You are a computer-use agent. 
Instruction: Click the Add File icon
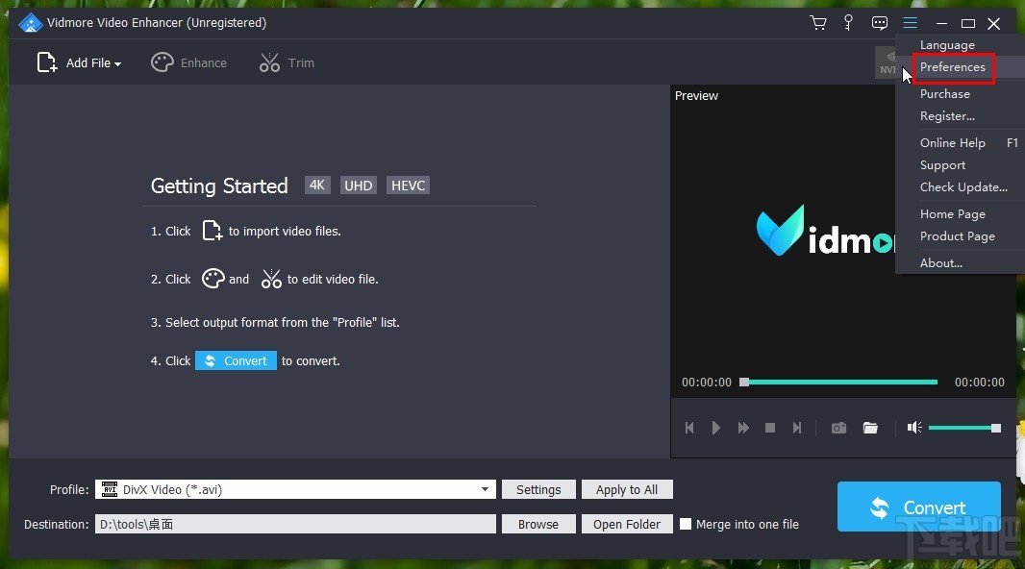[46, 62]
